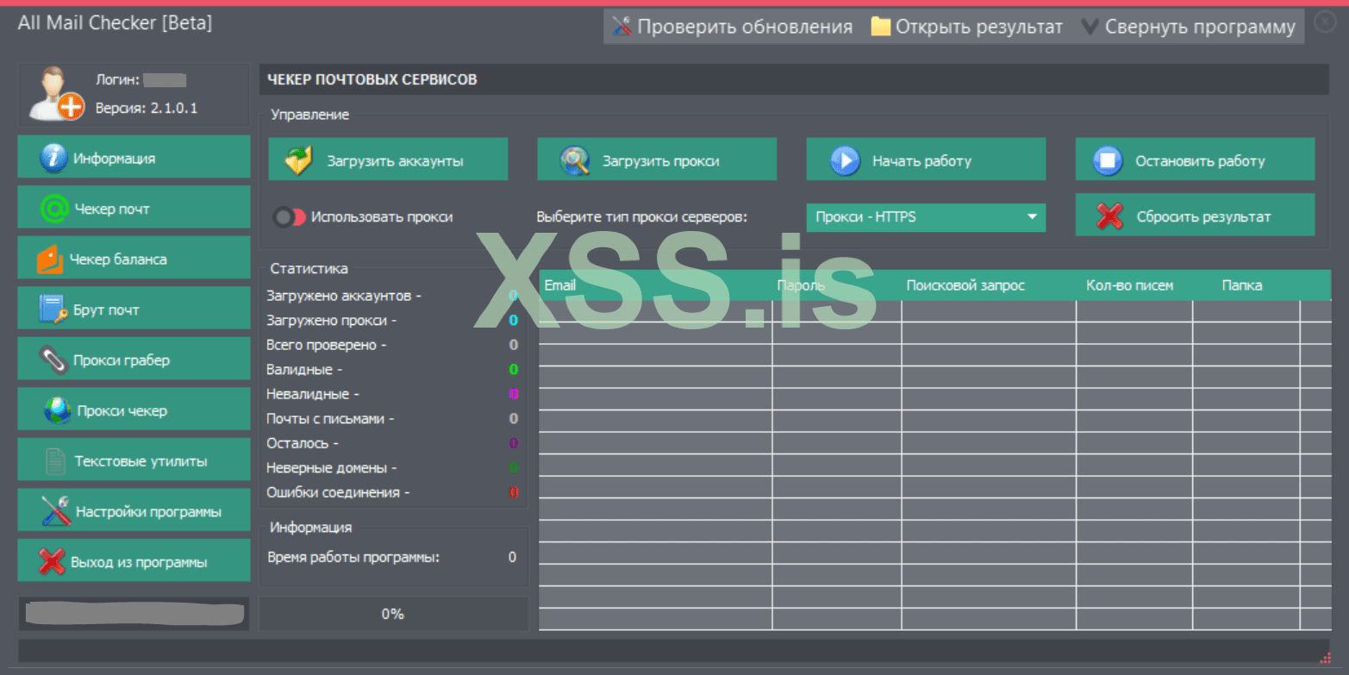1349x675 pixels.
Task: Click the Загрузить аккаунты button
Action: coord(388,160)
